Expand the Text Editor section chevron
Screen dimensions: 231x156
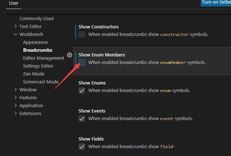(x=15, y=27)
